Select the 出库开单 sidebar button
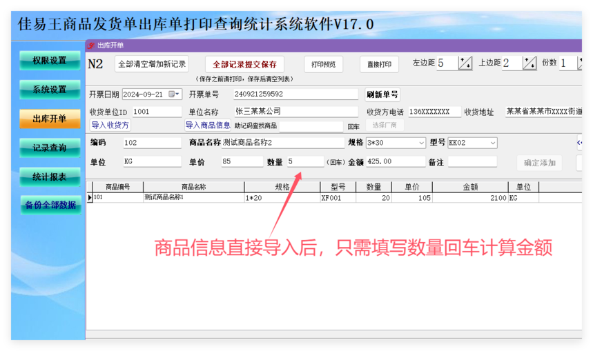This screenshot has width=593, height=351. tap(50, 119)
